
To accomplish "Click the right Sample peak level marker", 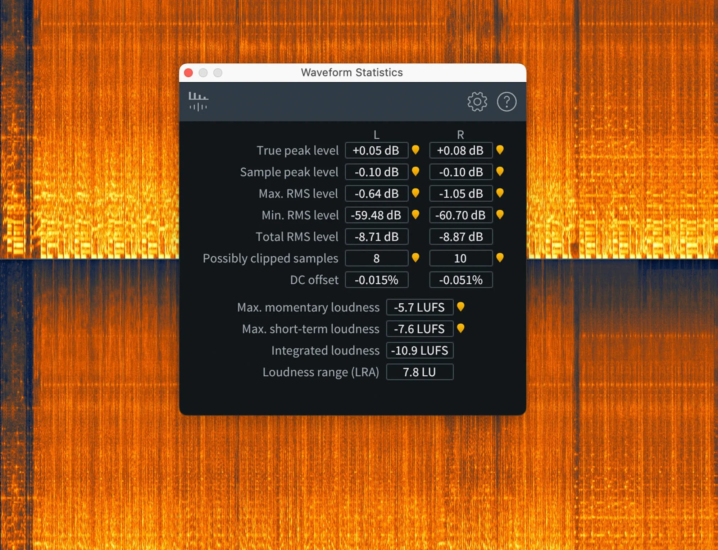I will 500,171.
